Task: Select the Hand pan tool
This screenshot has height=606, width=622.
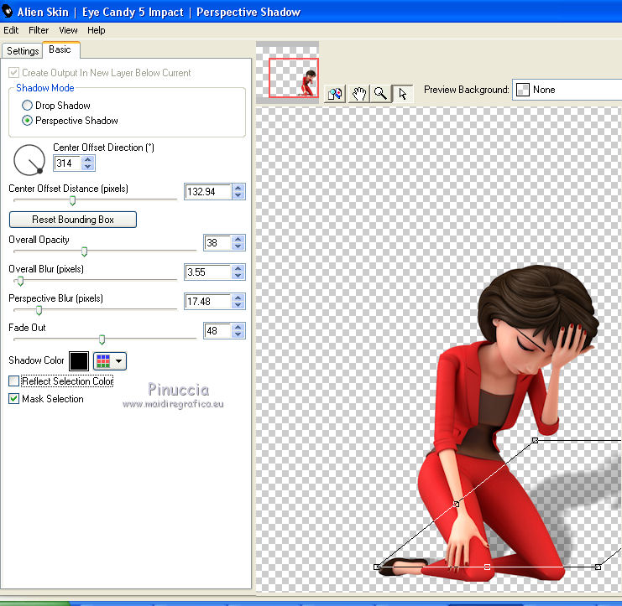Action: (358, 94)
